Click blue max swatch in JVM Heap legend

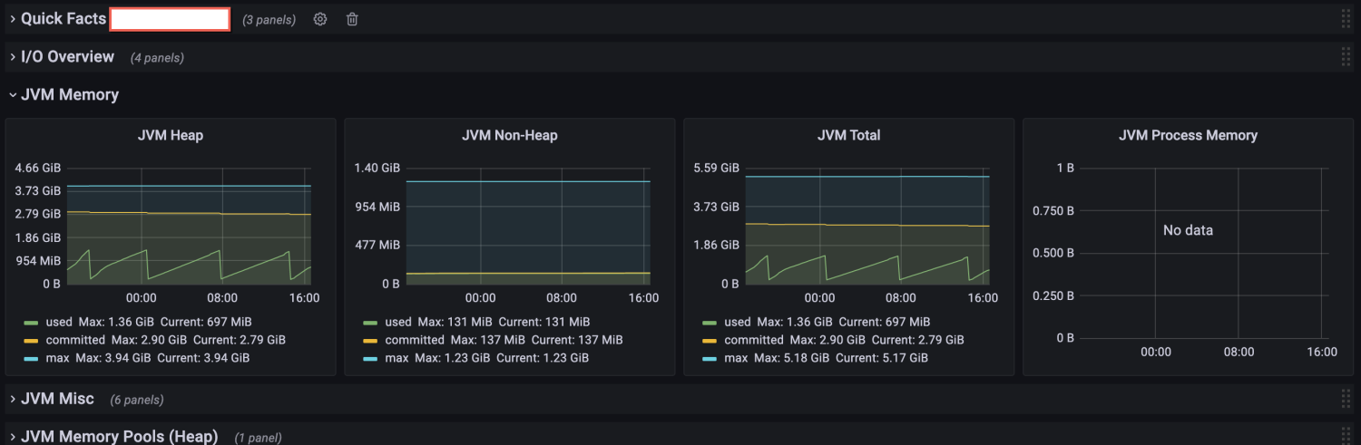pyautogui.click(x=31, y=359)
